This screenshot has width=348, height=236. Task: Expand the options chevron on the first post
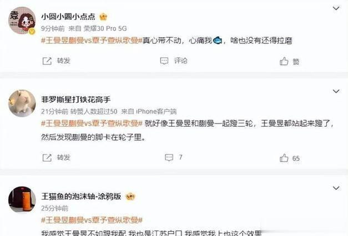pos(336,8)
